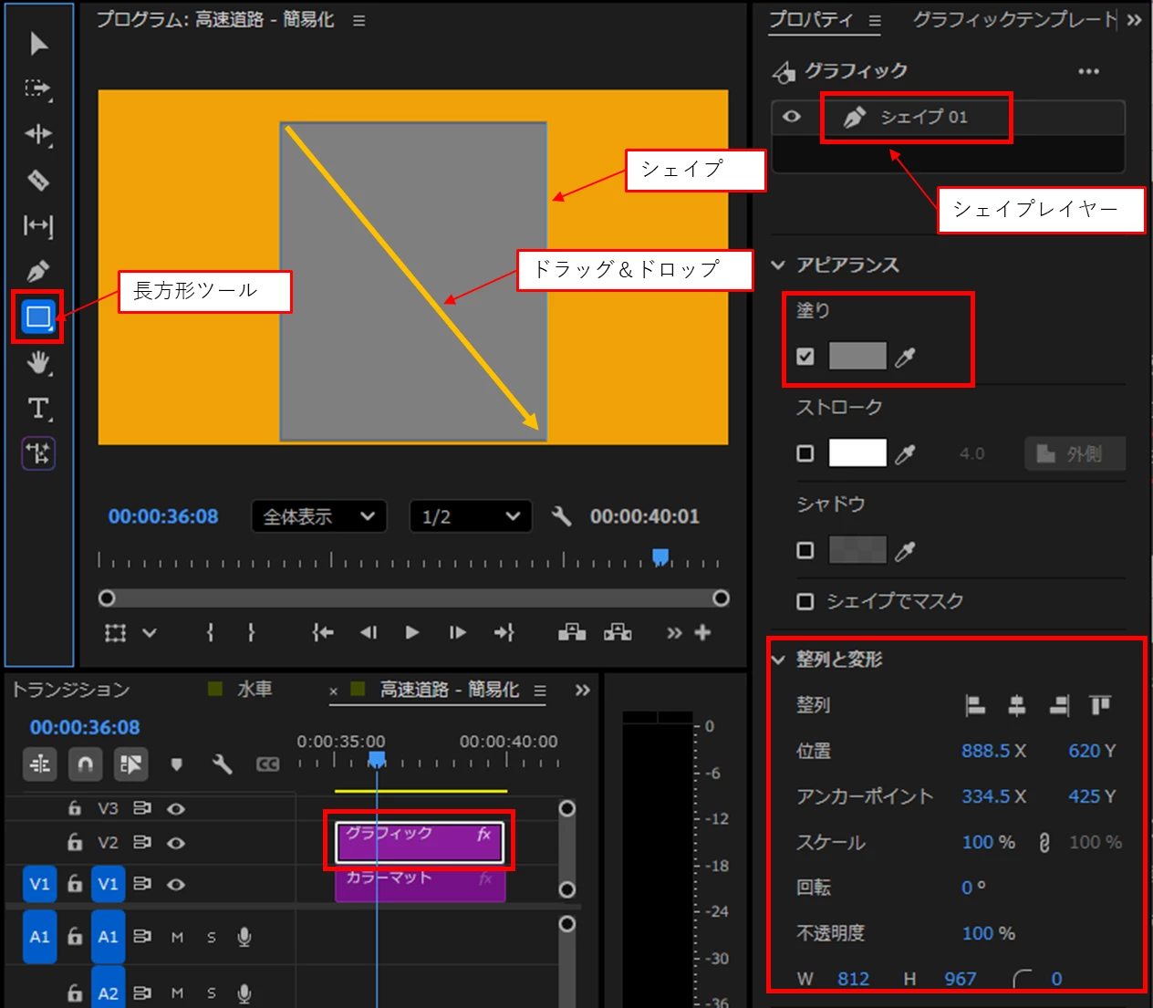Open the gray fill color swatch
Viewport: 1153px width, 1008px height.
tap(857, 356)
